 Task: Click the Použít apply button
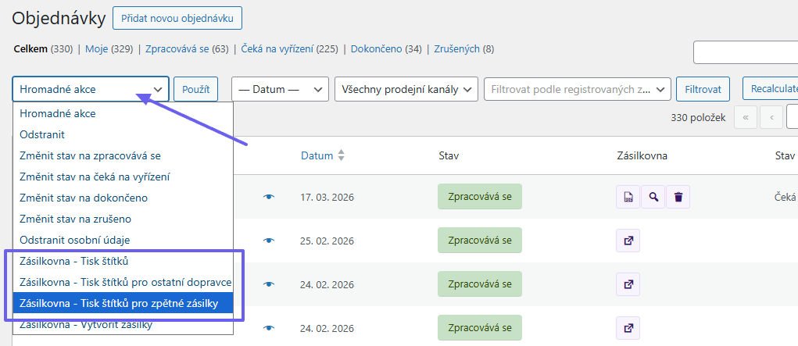coord(196,90)
